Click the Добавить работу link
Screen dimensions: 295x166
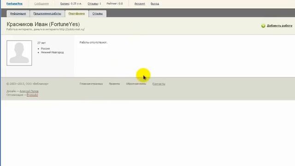point(280,26)
